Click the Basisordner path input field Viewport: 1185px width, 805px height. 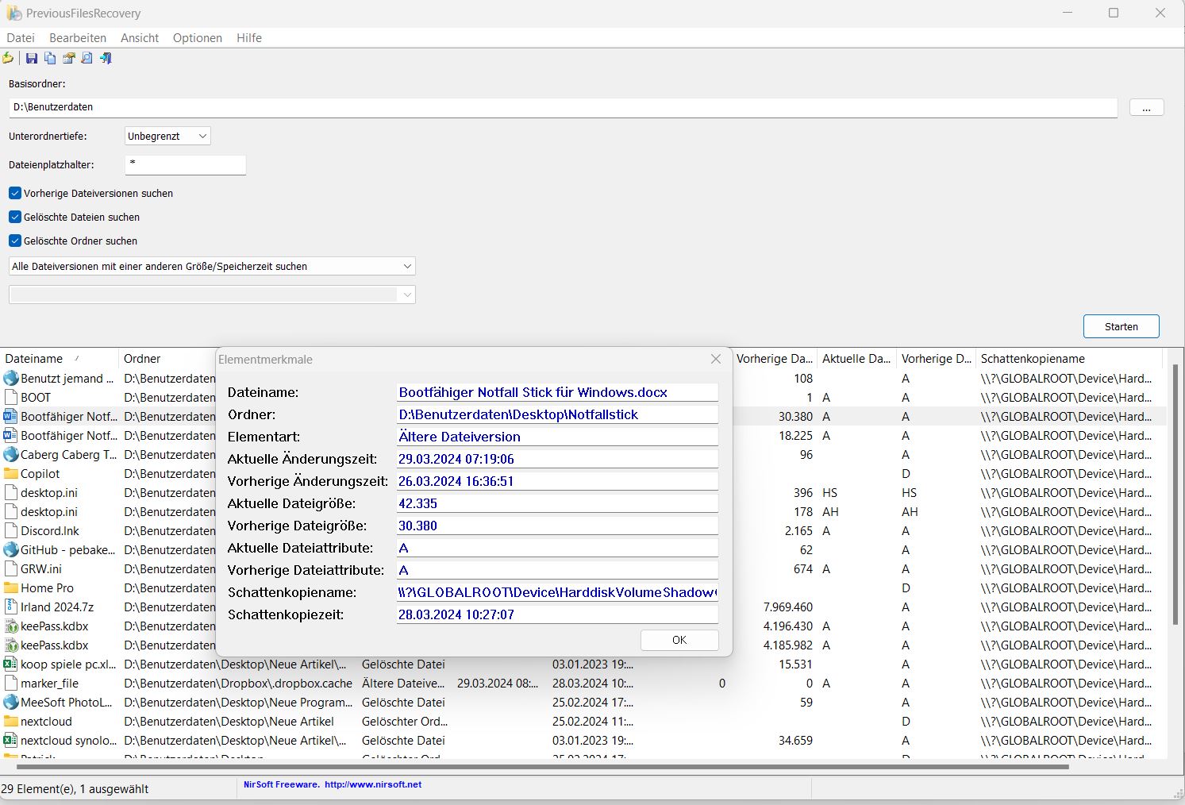563,107
